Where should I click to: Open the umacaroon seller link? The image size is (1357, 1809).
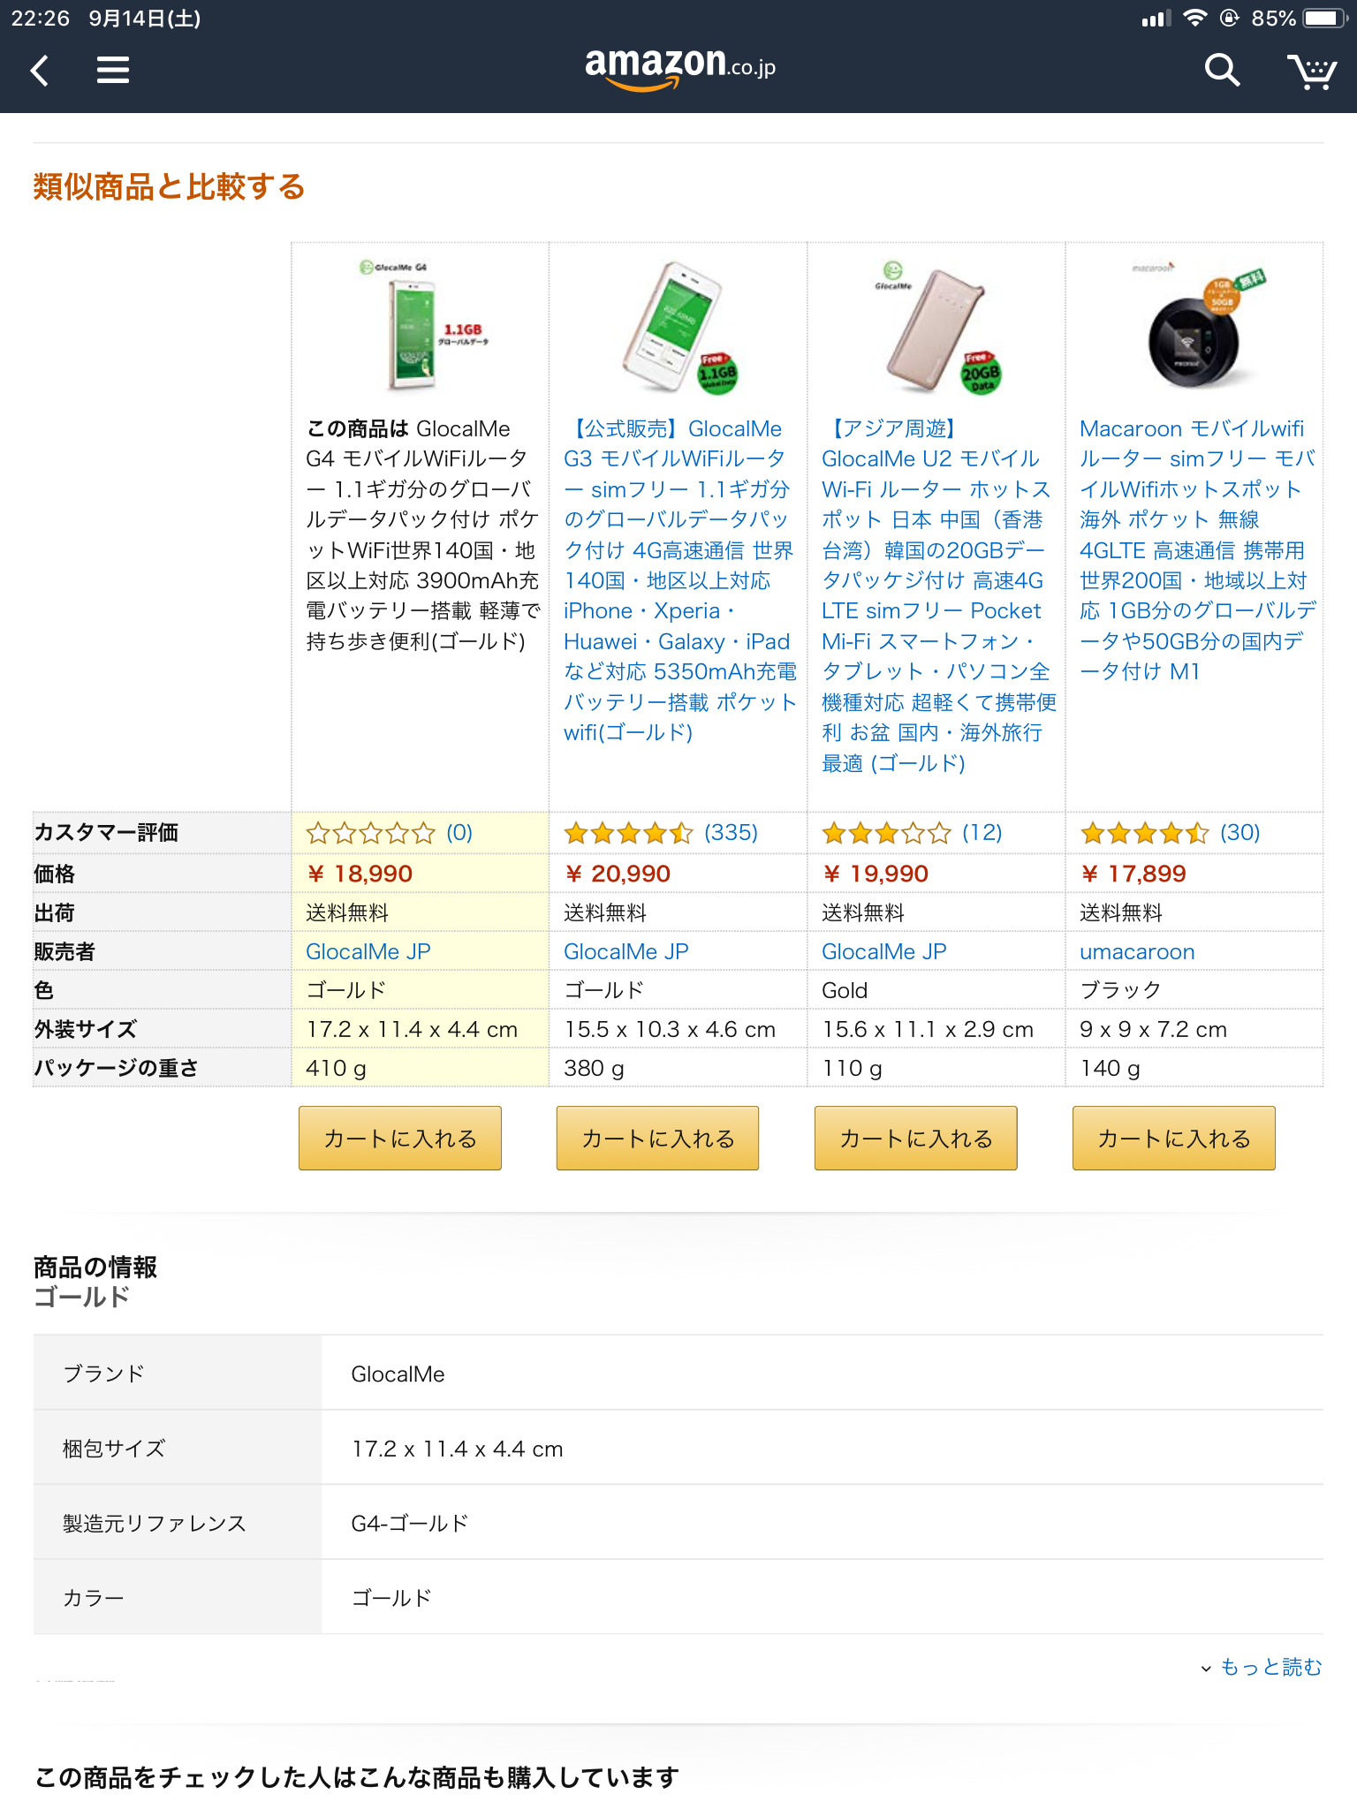click(1137, 952)
